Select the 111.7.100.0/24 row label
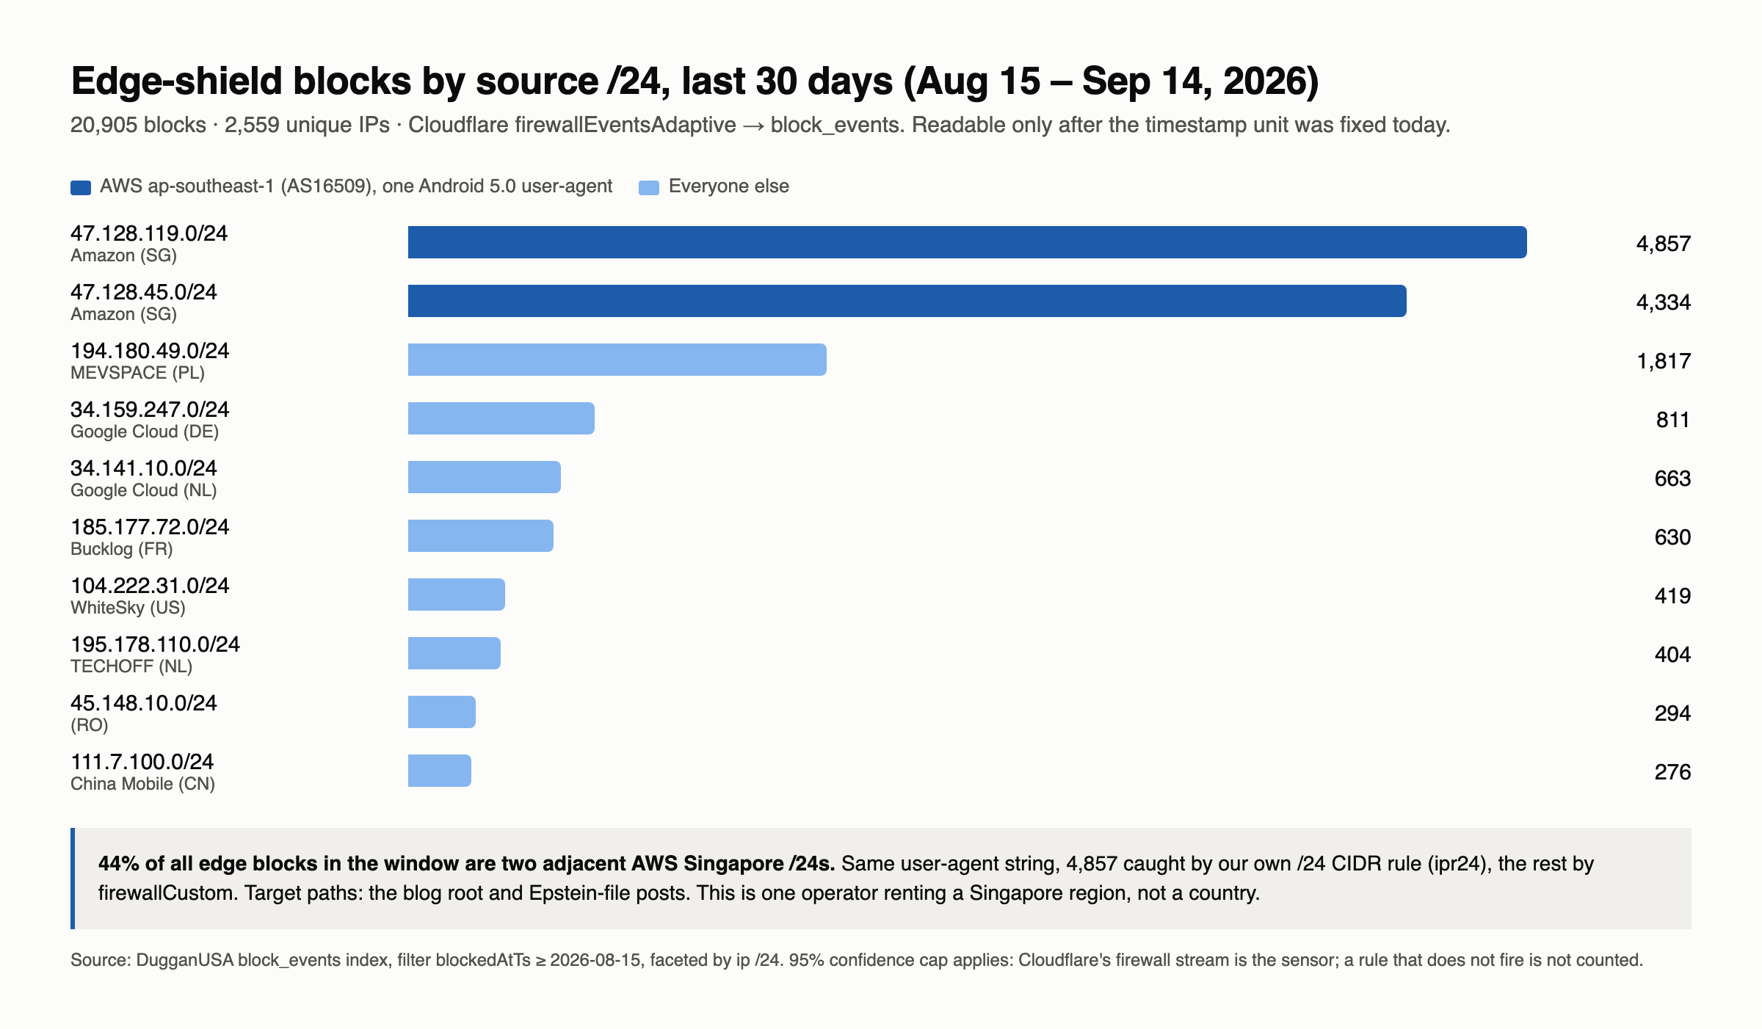The height and width of the screenshot is (1029, 1762). 142,762
